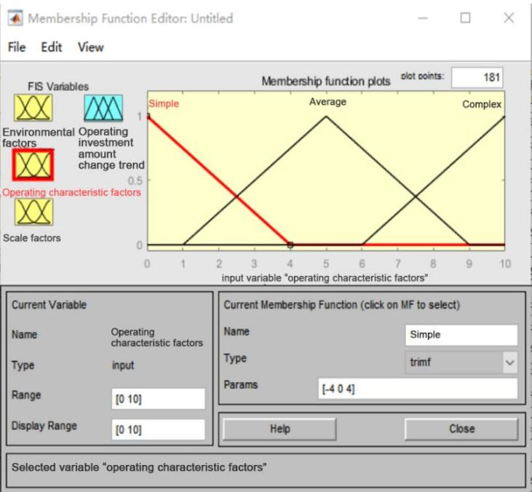Select the Average membership function label
532x492 pixels.
click(327, 102)
